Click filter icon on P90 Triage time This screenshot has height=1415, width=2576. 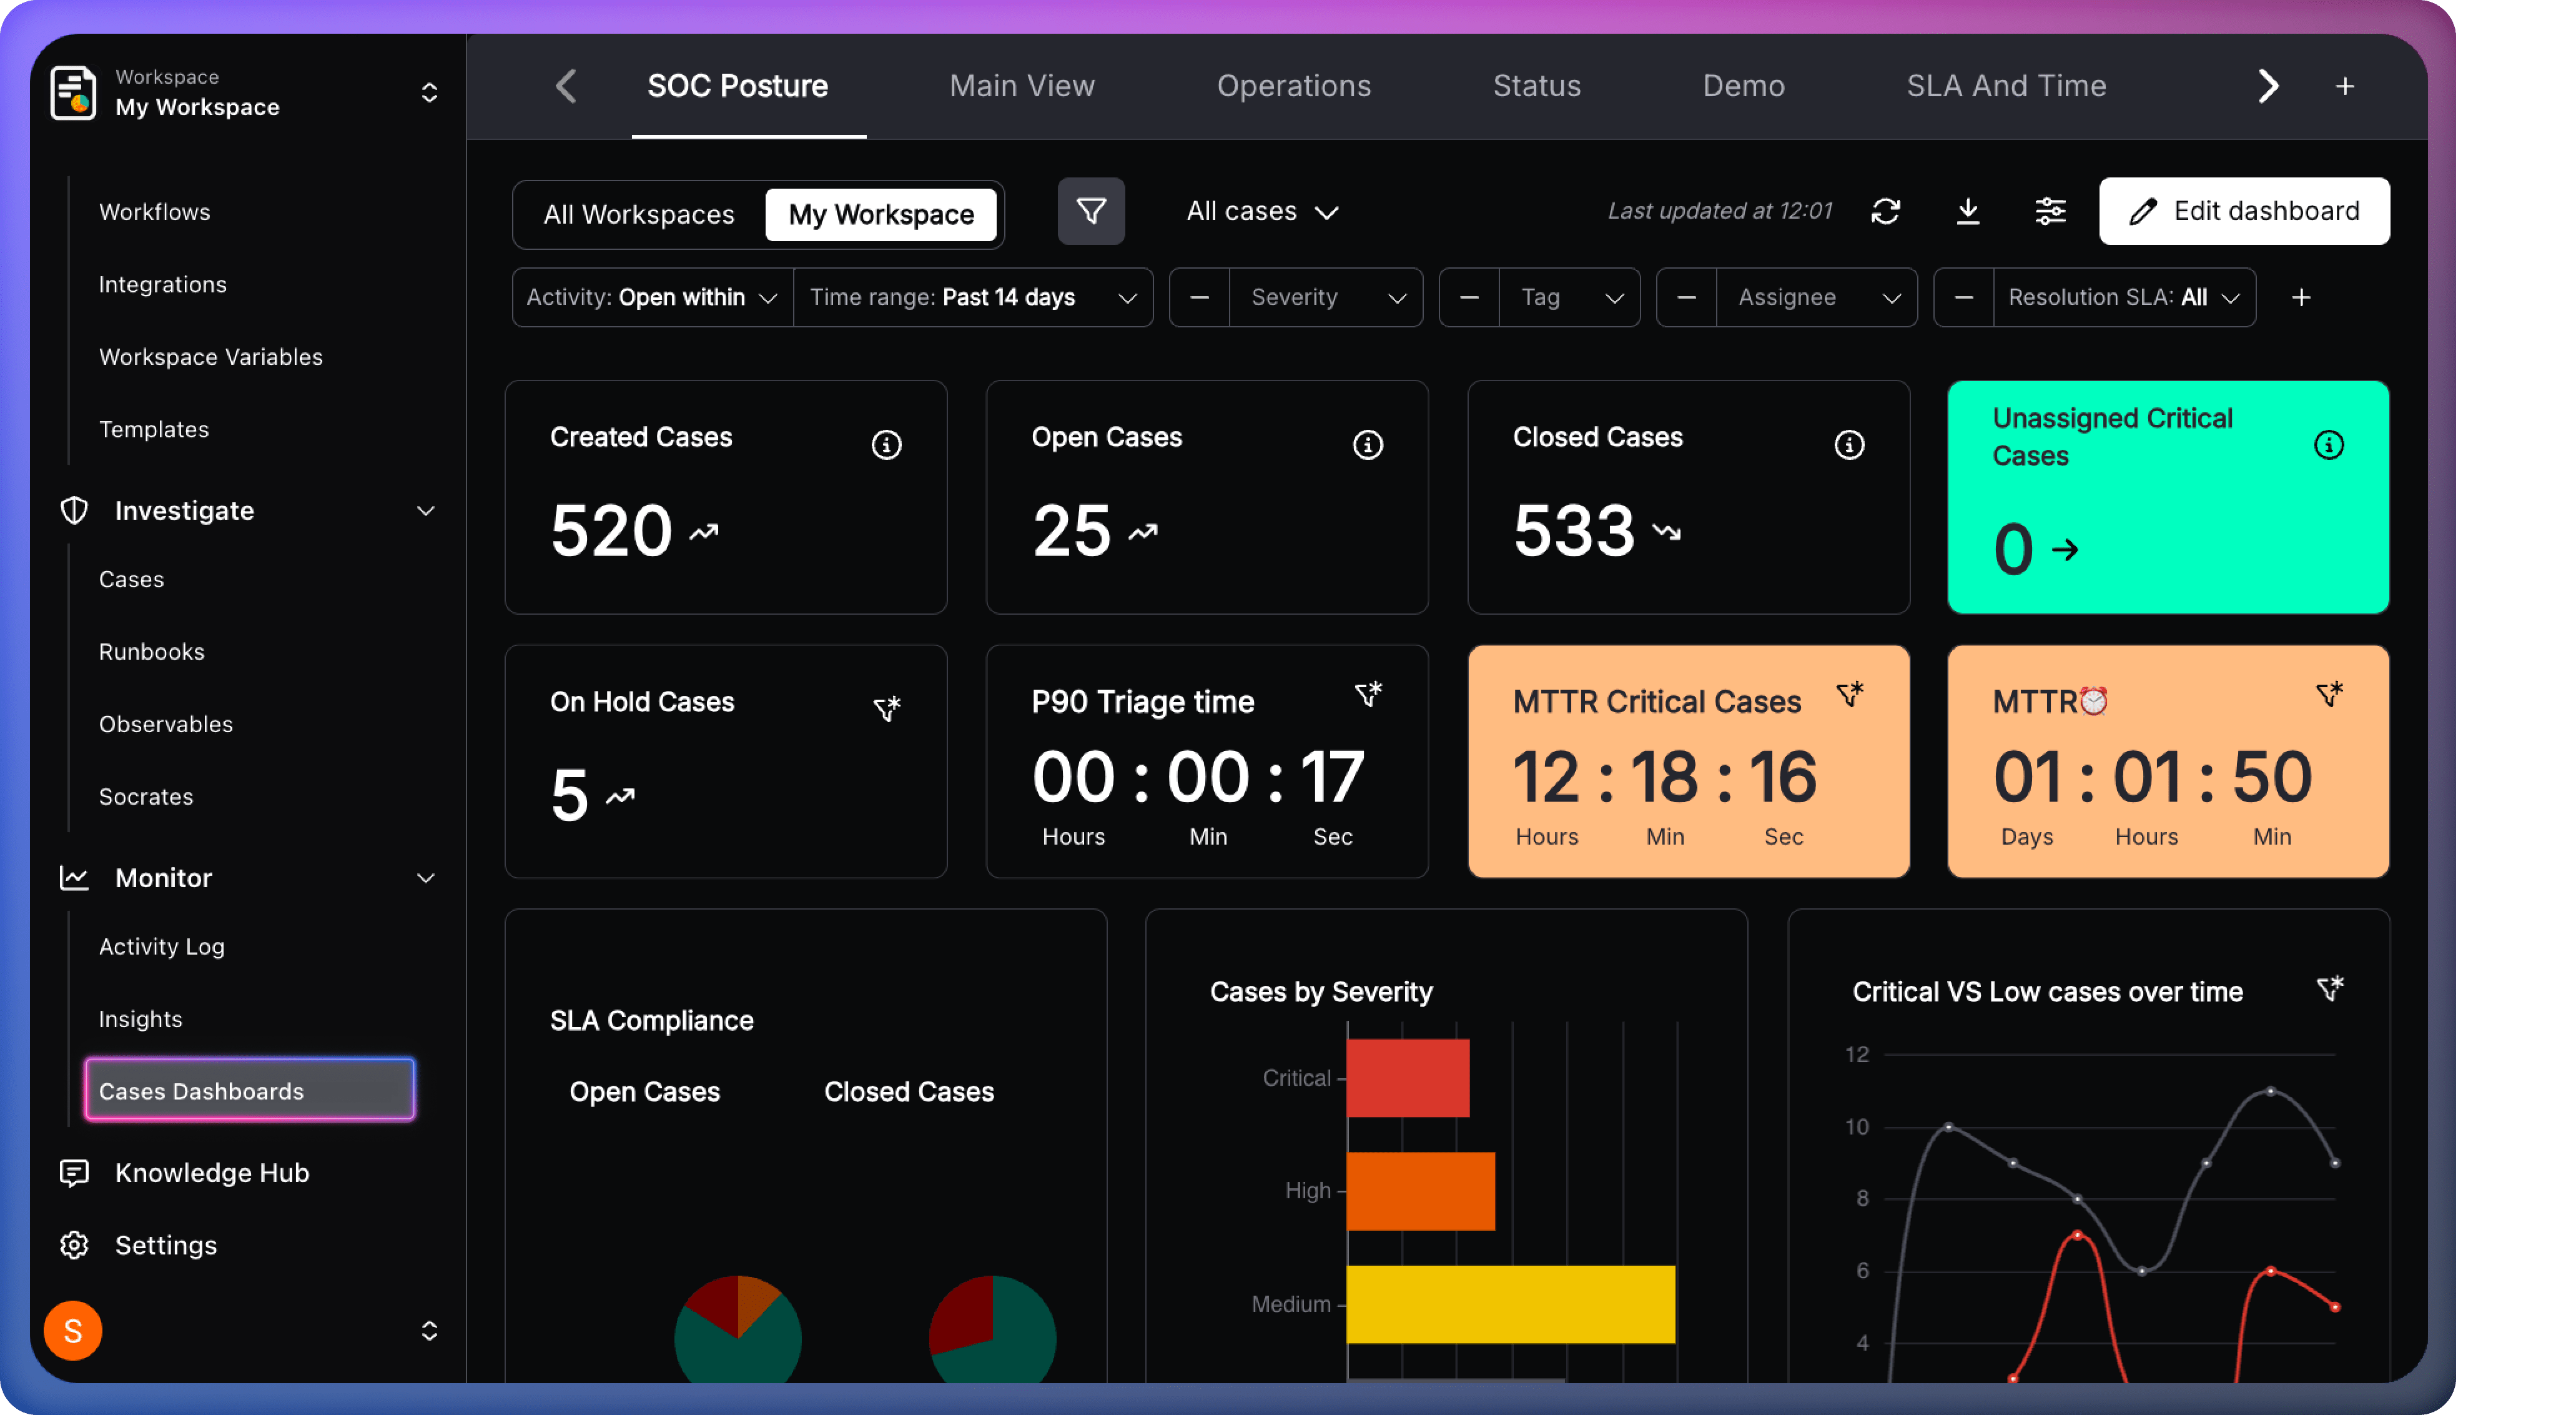pos(1368,693)
